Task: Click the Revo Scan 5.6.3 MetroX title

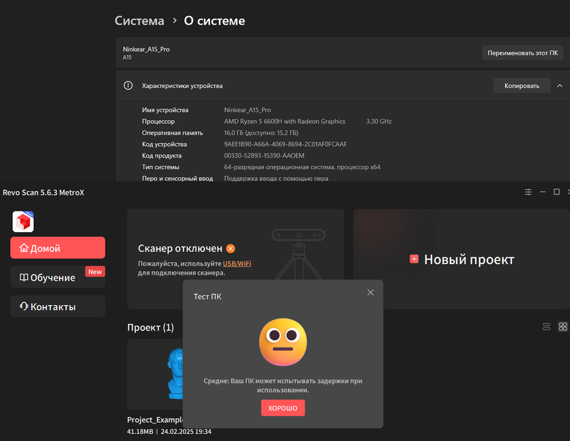Action: 44,193
